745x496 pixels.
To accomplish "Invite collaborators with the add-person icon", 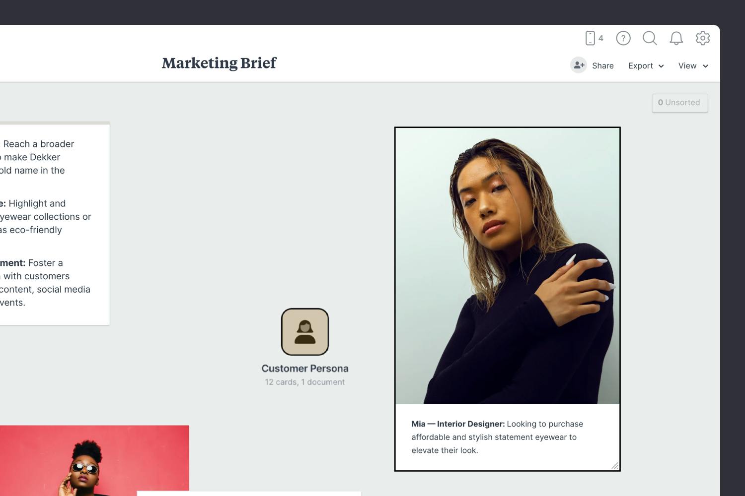I will click(579, 65).
